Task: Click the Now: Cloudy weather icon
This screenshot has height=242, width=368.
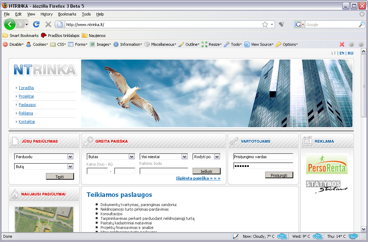Action: pos(282,236)
